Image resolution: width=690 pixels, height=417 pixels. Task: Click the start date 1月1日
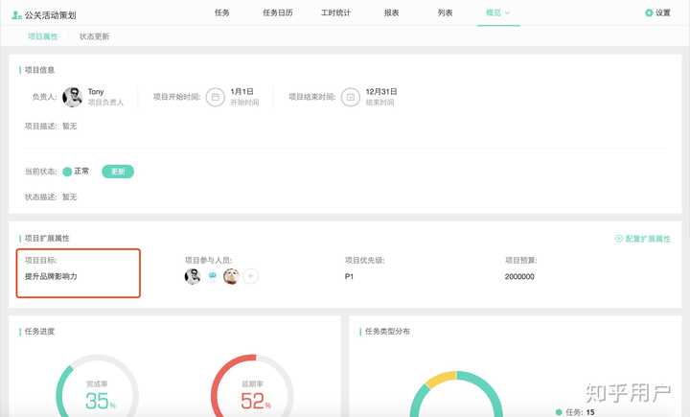(x=242, y=92)
